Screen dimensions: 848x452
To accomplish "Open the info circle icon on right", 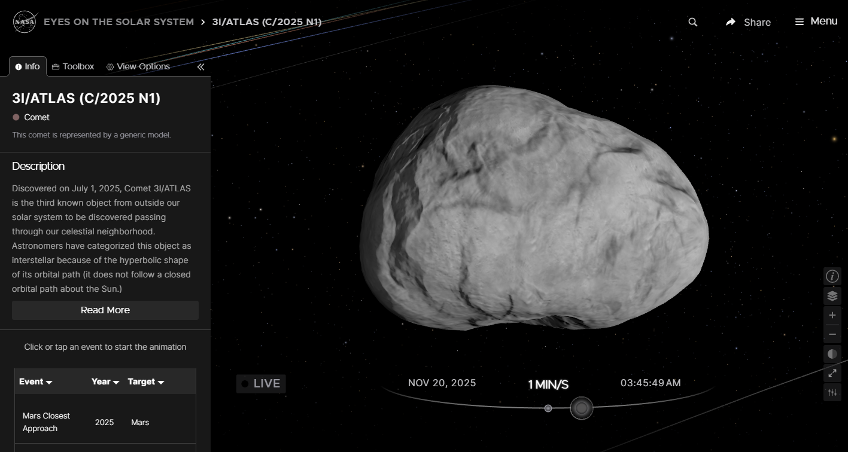I will coord(832,276).
